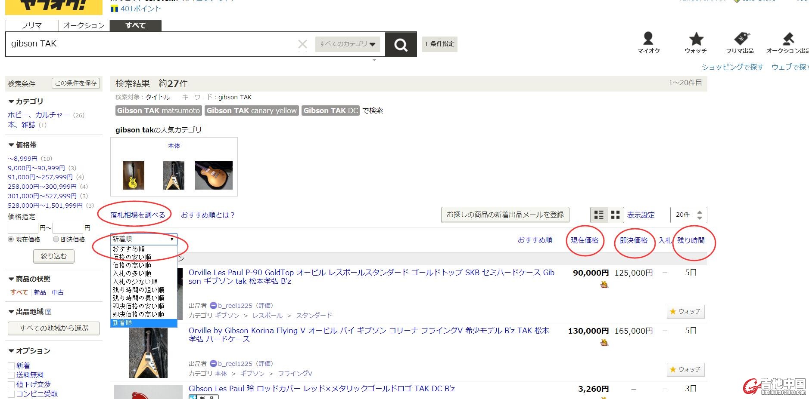This screenshot has height=399, width=809.
Task: Open the すべてのカテゴリ dropdown
Action: pyautogui.click(x=347, y=44)
